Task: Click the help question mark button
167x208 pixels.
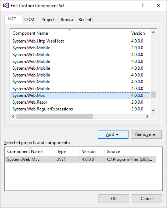Action: coord(142,6)
